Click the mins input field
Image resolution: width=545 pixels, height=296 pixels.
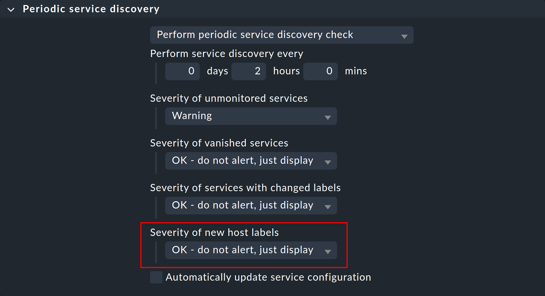(320, 71)
